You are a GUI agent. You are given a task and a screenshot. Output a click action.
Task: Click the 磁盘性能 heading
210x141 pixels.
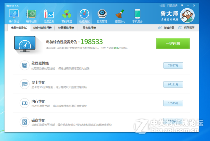[38, 120]
